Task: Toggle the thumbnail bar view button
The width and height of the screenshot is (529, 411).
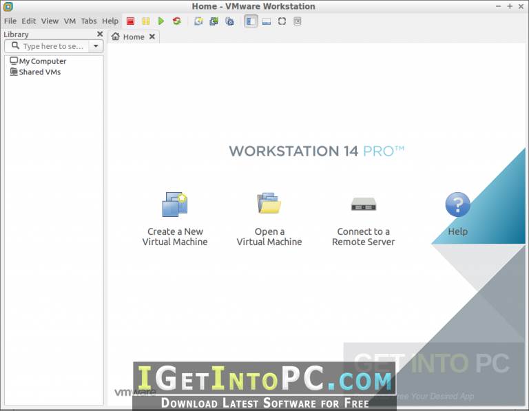Action: pyautogui.click(x=267, y=21)
